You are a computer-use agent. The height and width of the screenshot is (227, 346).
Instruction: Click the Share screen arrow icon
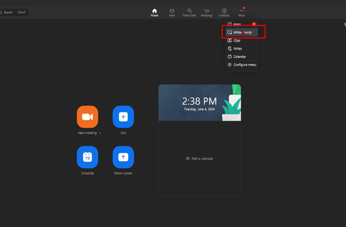click(123, 157)
